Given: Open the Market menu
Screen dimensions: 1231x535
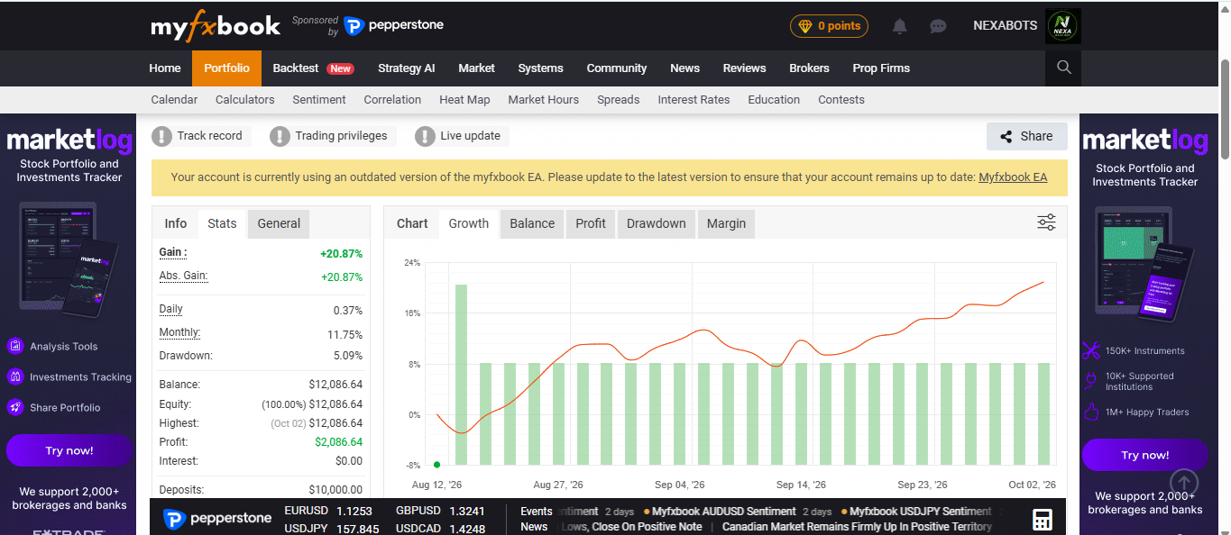Looking at the screenshot, I should click(476, 68).
